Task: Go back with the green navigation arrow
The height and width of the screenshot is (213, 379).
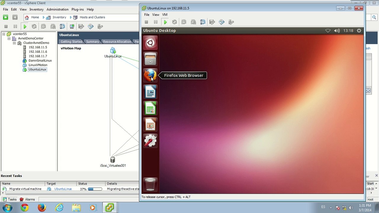Action: tap(6, 17)
